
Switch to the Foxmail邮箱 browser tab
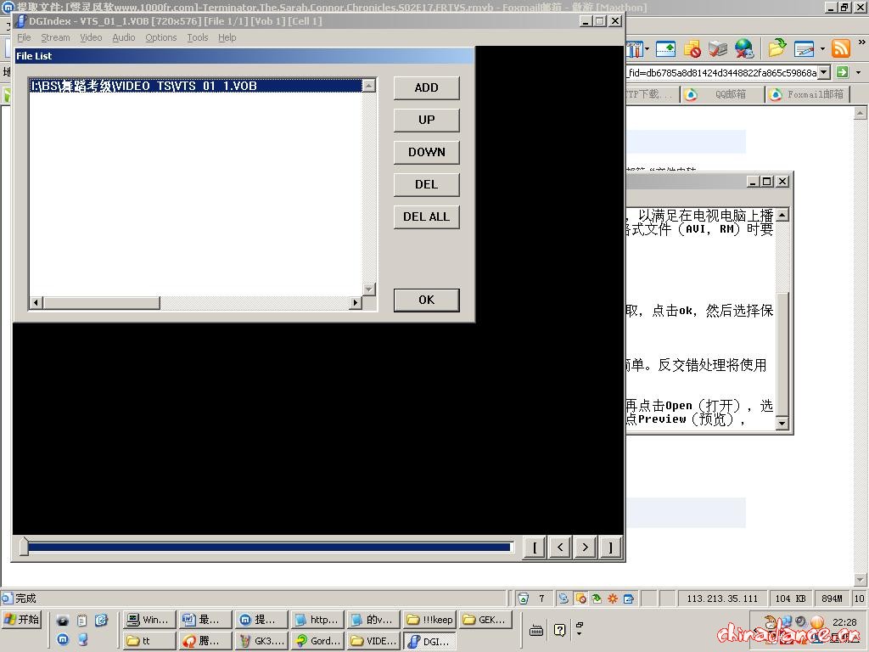pyautogui.click(x=807, y=94)
